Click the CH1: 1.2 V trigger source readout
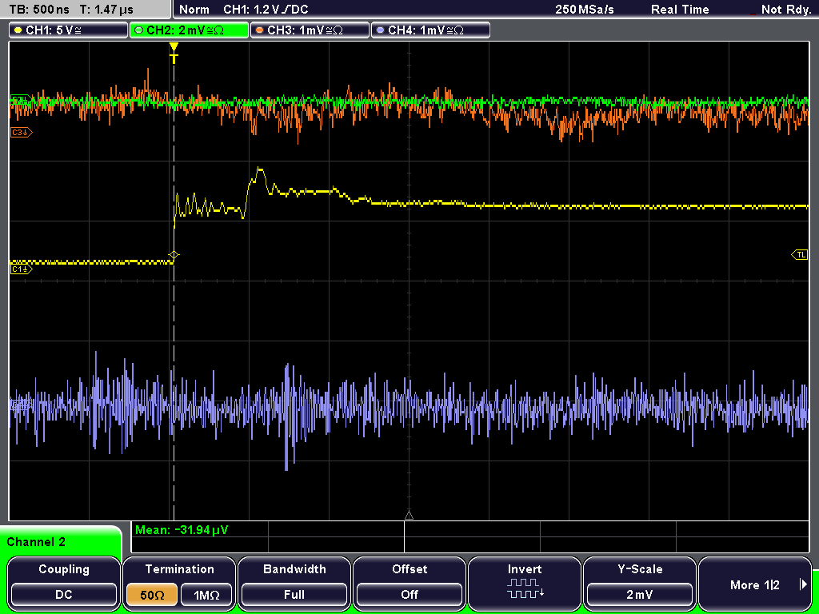This screenshot has height=614, width=819. [x=266, y=10]
